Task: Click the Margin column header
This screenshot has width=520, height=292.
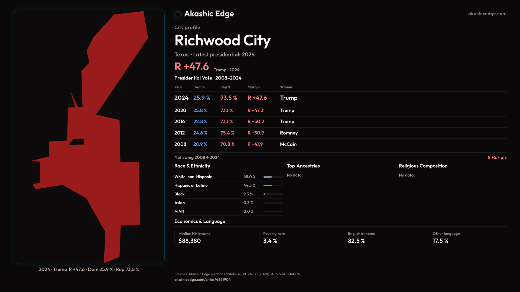Action: point(253,87)
